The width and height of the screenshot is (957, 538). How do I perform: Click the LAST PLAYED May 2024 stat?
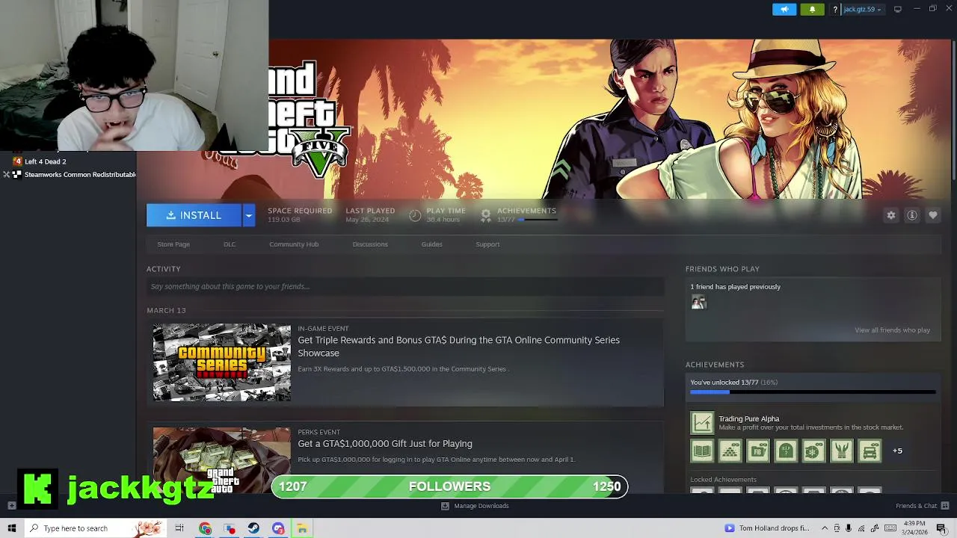point(370,215)
